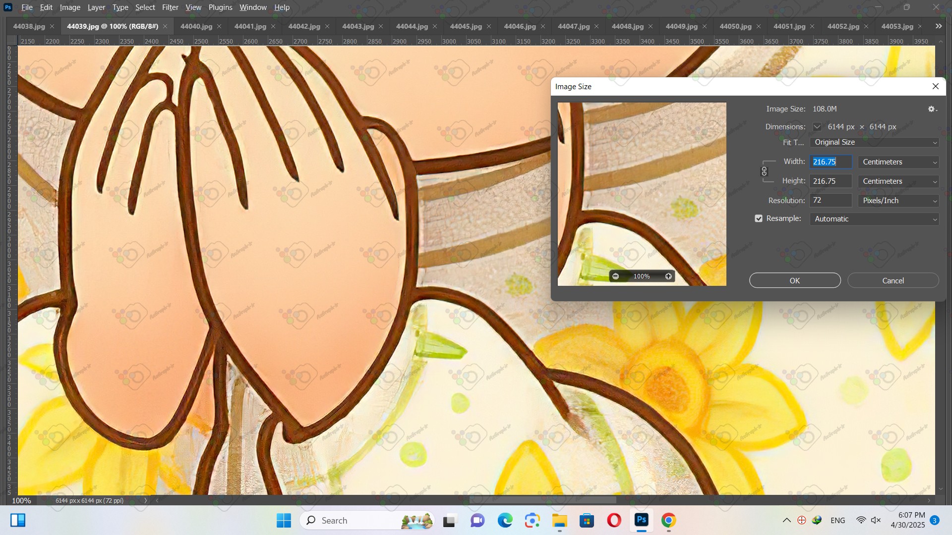This screenshot has height=535, width=952.
Task: Open the Filter menu
Action: 170,7
